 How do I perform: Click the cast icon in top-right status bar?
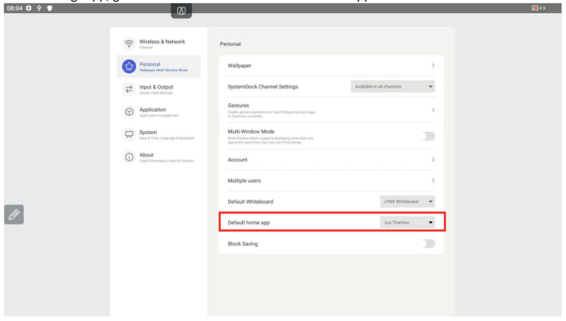tap(535, 8)
